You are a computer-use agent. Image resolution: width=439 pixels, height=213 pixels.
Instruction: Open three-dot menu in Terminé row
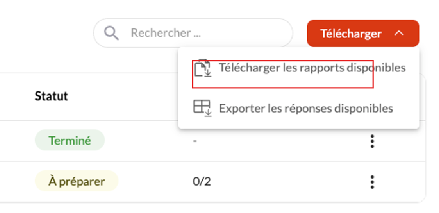tap(372, 141)
